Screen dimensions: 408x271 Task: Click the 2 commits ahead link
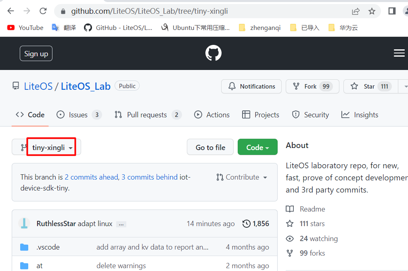pos(91,177)
